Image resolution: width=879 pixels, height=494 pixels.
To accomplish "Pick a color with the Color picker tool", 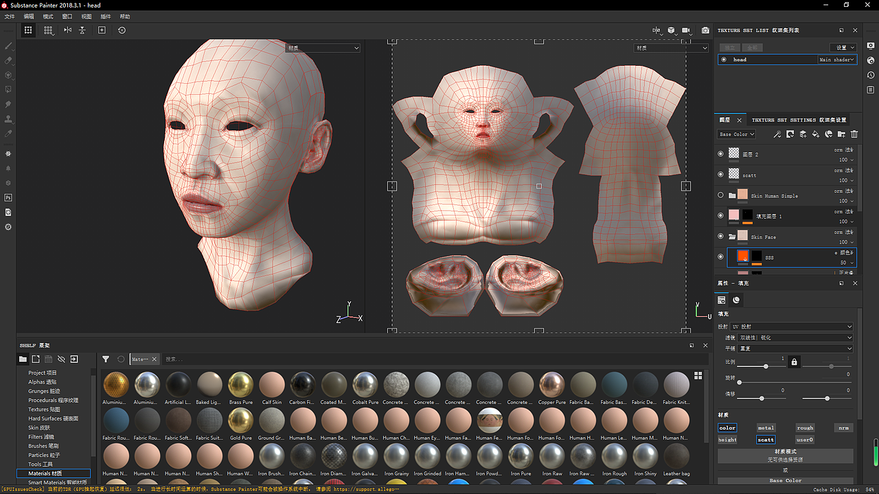I will click(x=8, y=134).
